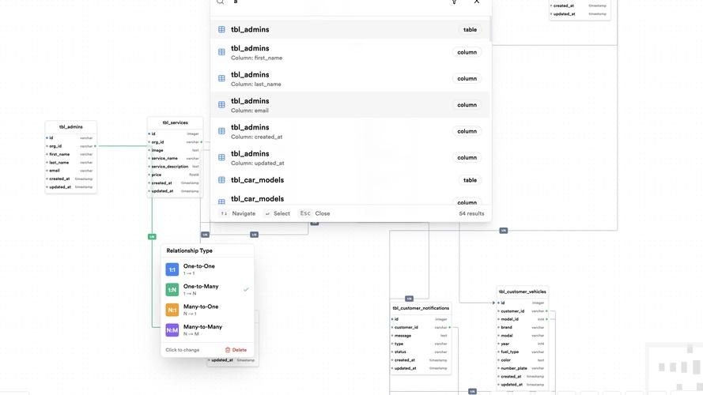
Task: Click the filter icon in search bar
Action: [454, 2]
